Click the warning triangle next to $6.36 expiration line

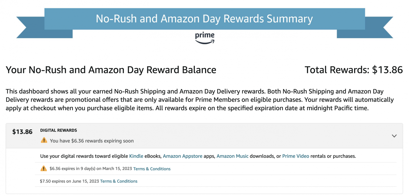[x=44, y=168]
